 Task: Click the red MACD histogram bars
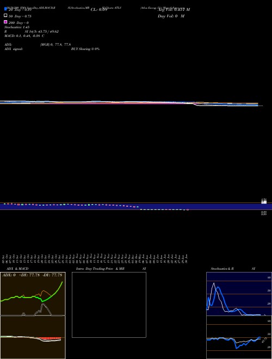click(x=50, y=338)
